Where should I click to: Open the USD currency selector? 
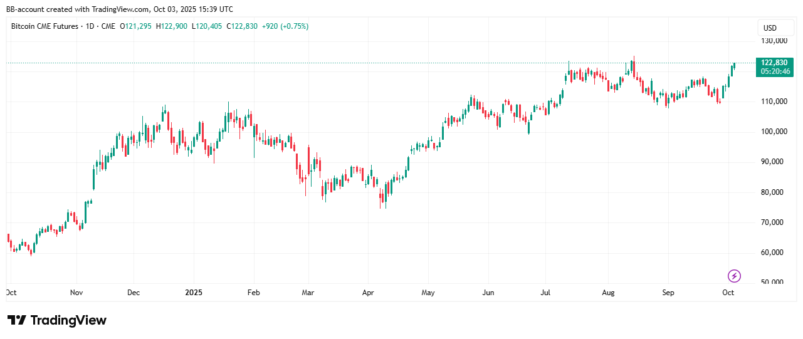[x=769, y=28]
